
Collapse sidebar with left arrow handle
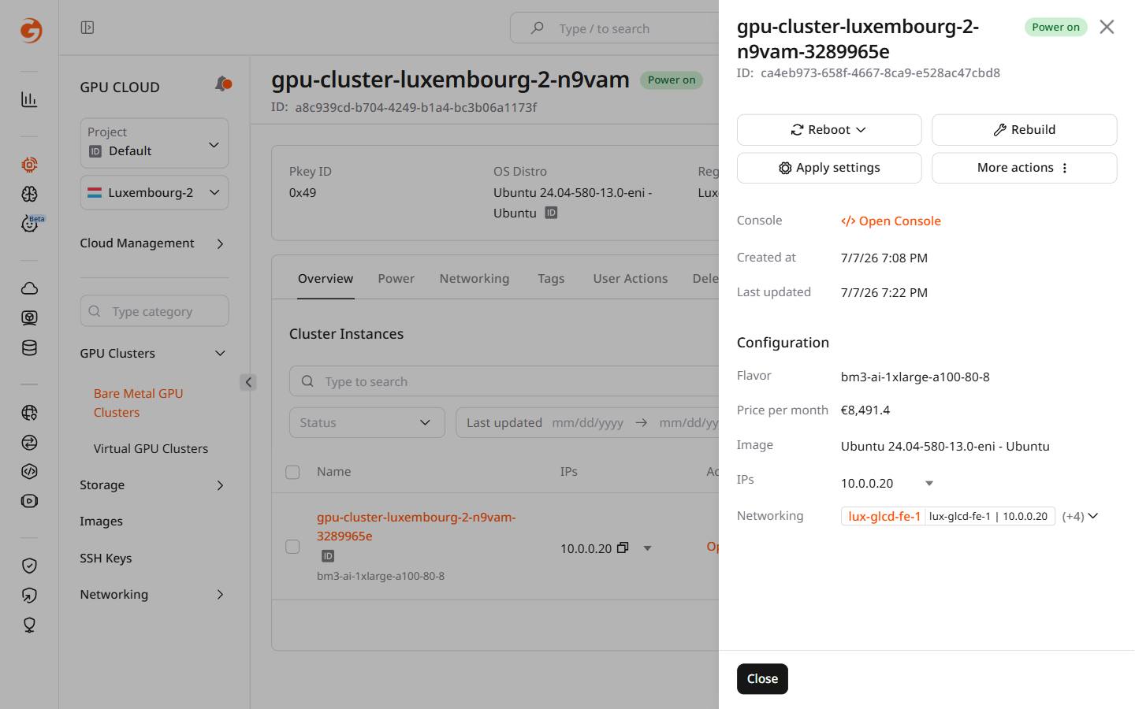(x=248, y=382)
